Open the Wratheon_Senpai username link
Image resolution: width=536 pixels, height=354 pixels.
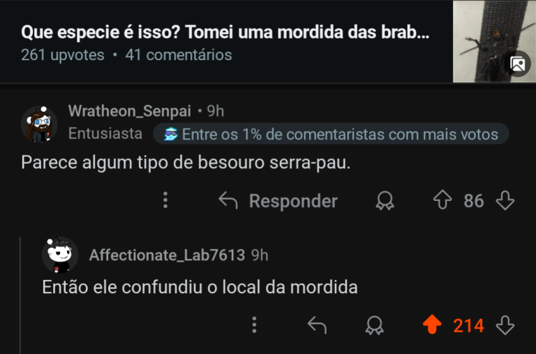[x=129, y=111]
